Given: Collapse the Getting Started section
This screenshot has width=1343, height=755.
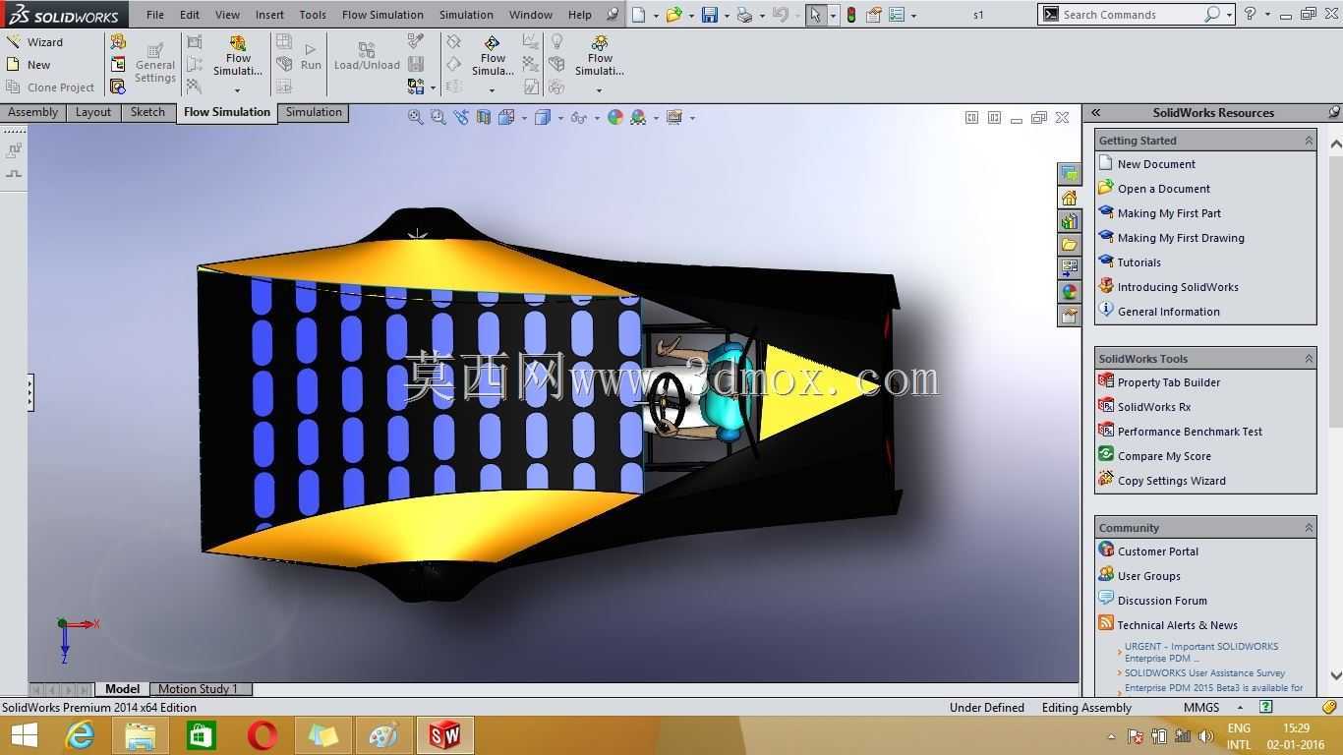Looking at the screenshot, I should click(1309, 141).
